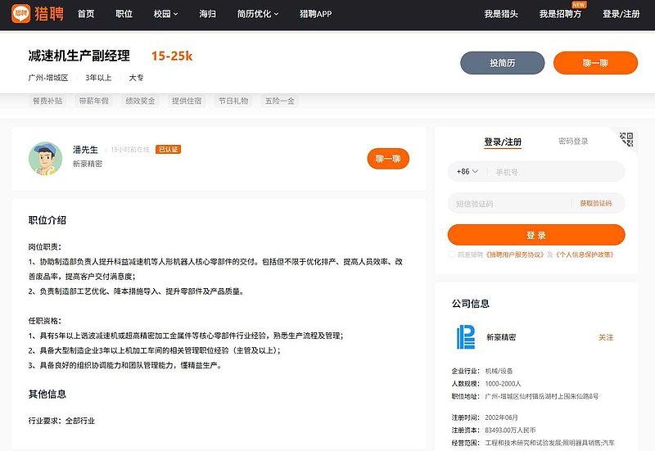Screen dimensions: 655x451
Task: Select the 登录/注册 tab
Action: (x=503, y=142)
